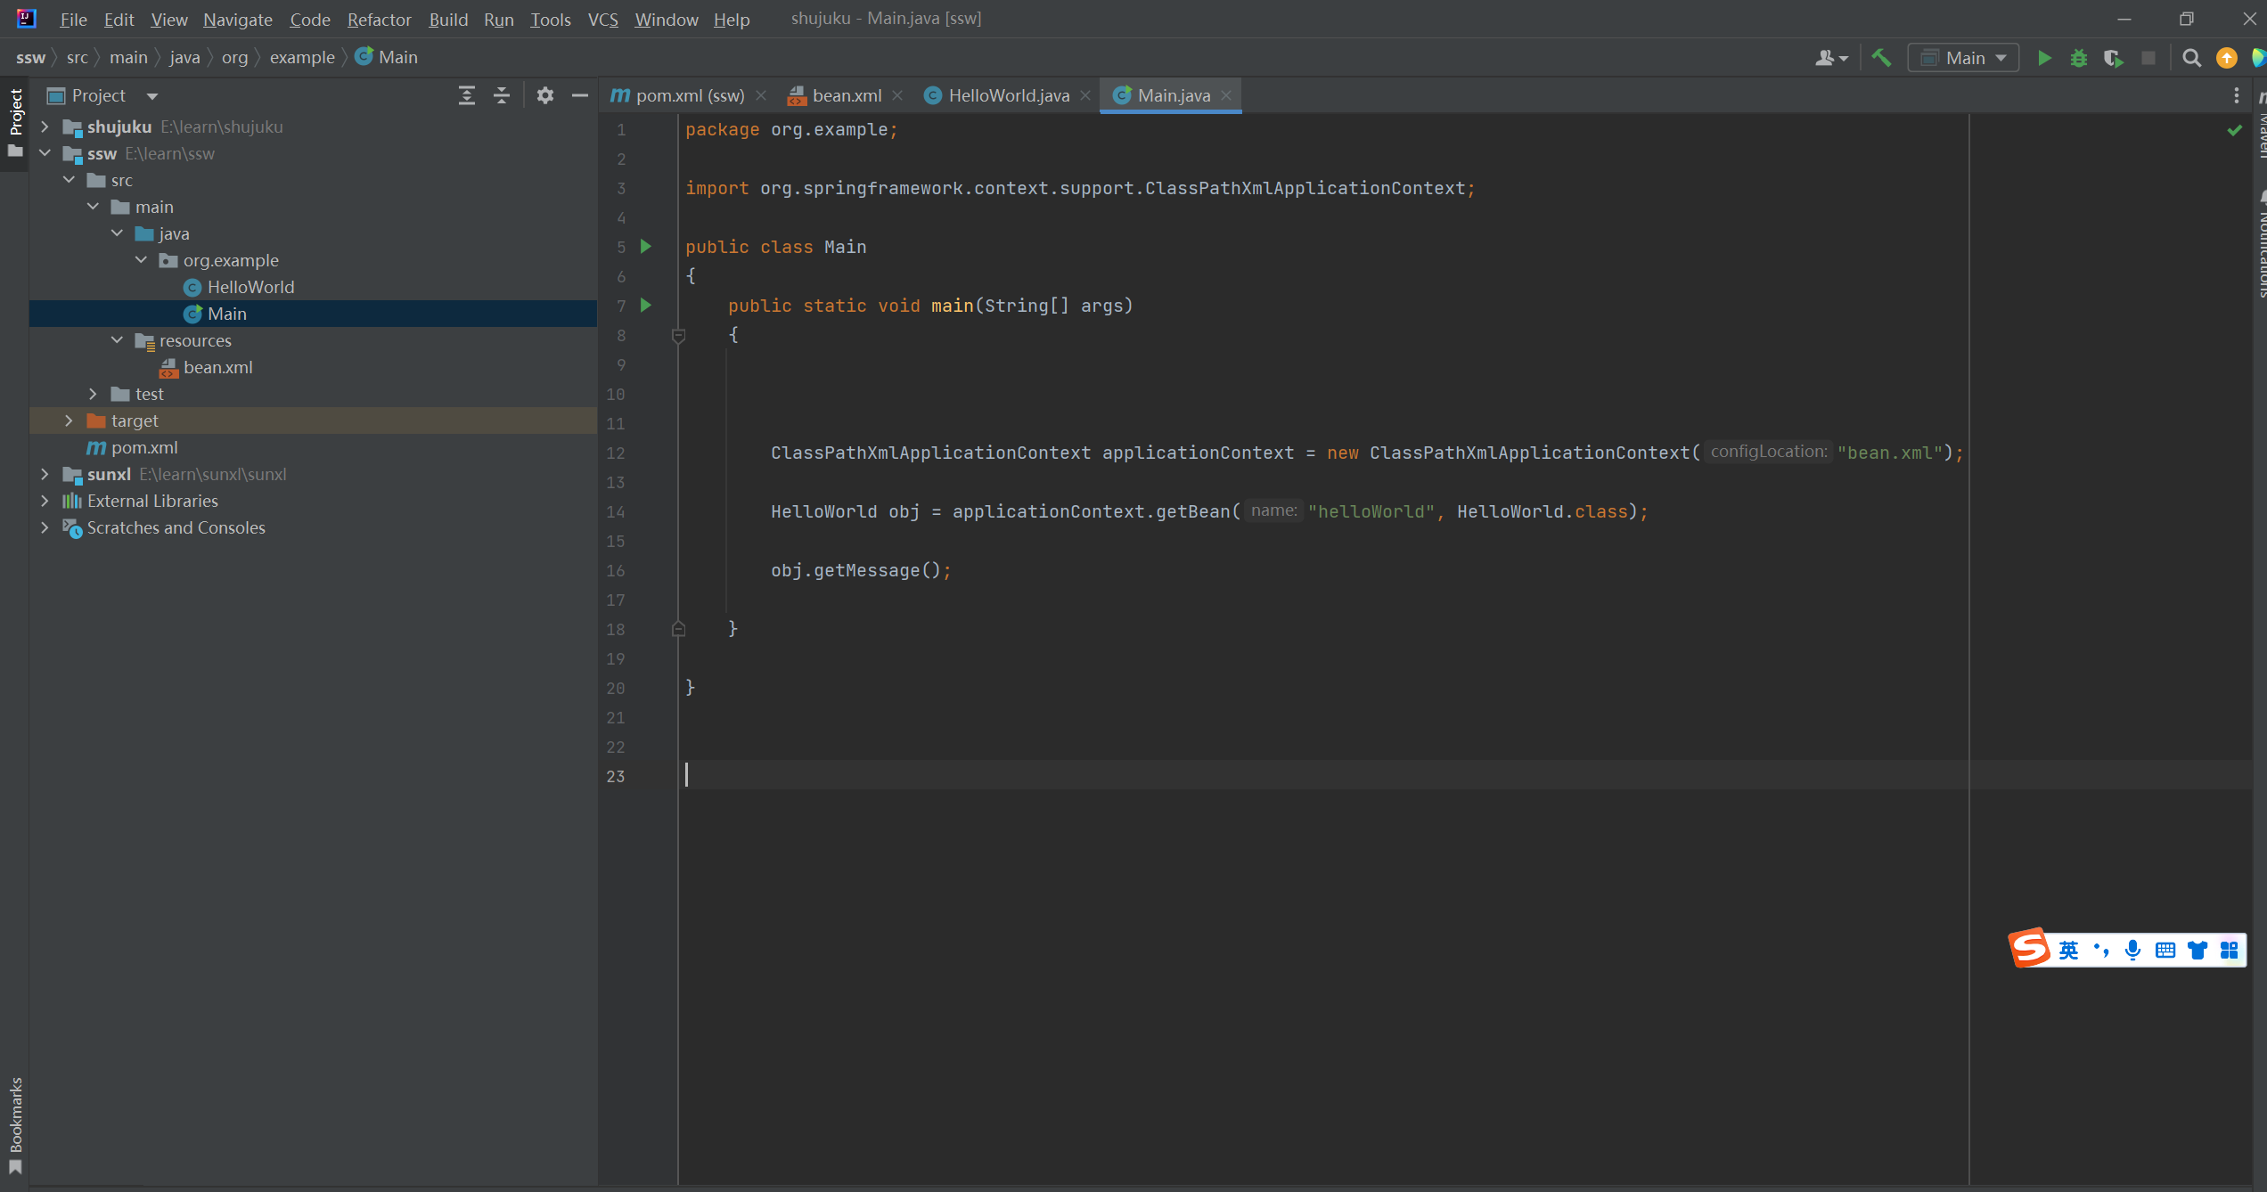Click Run with Coverage icon
The image size is (2267, 1192).
(2113, 58)
